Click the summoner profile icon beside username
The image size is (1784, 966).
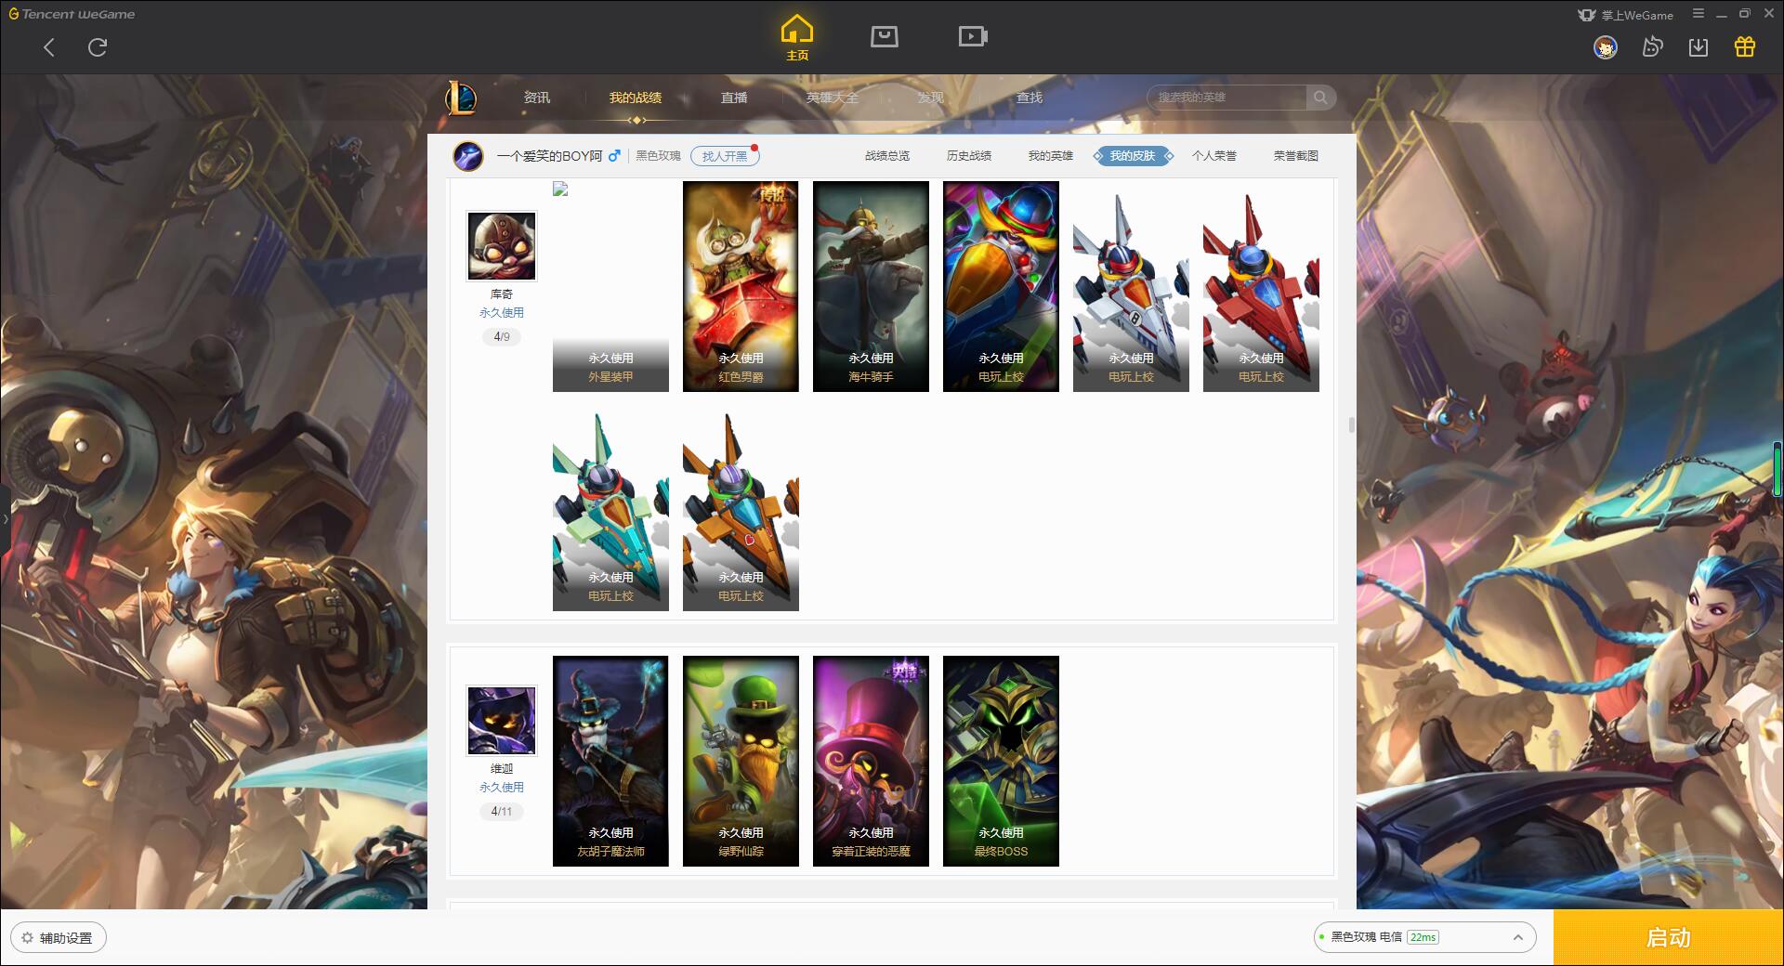(x=468, y=156)
